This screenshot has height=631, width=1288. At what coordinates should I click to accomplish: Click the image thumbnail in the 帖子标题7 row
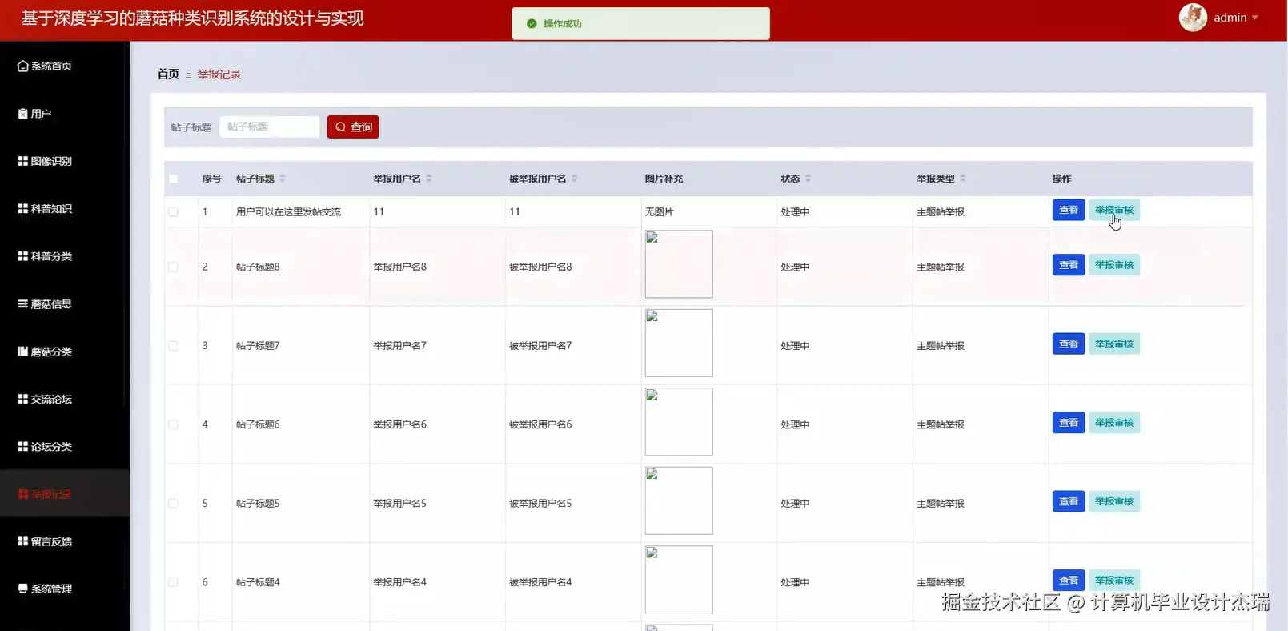(x=679, y=343)
